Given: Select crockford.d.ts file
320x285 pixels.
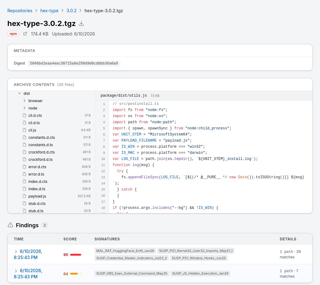Looking at the screenshot, I should pos(40,160).
